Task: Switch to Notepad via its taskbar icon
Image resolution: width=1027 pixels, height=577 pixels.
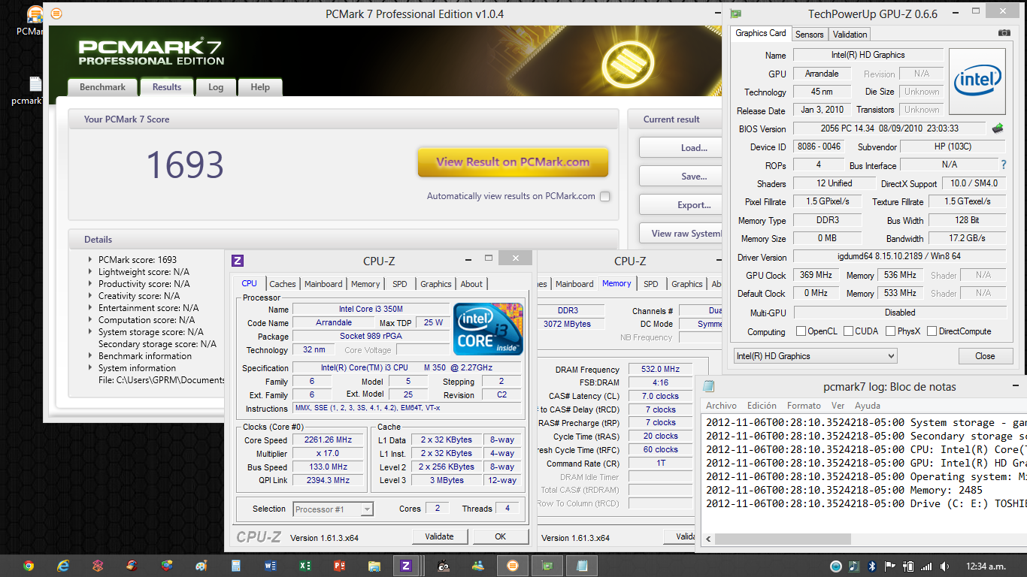Action: pos(582,566)
